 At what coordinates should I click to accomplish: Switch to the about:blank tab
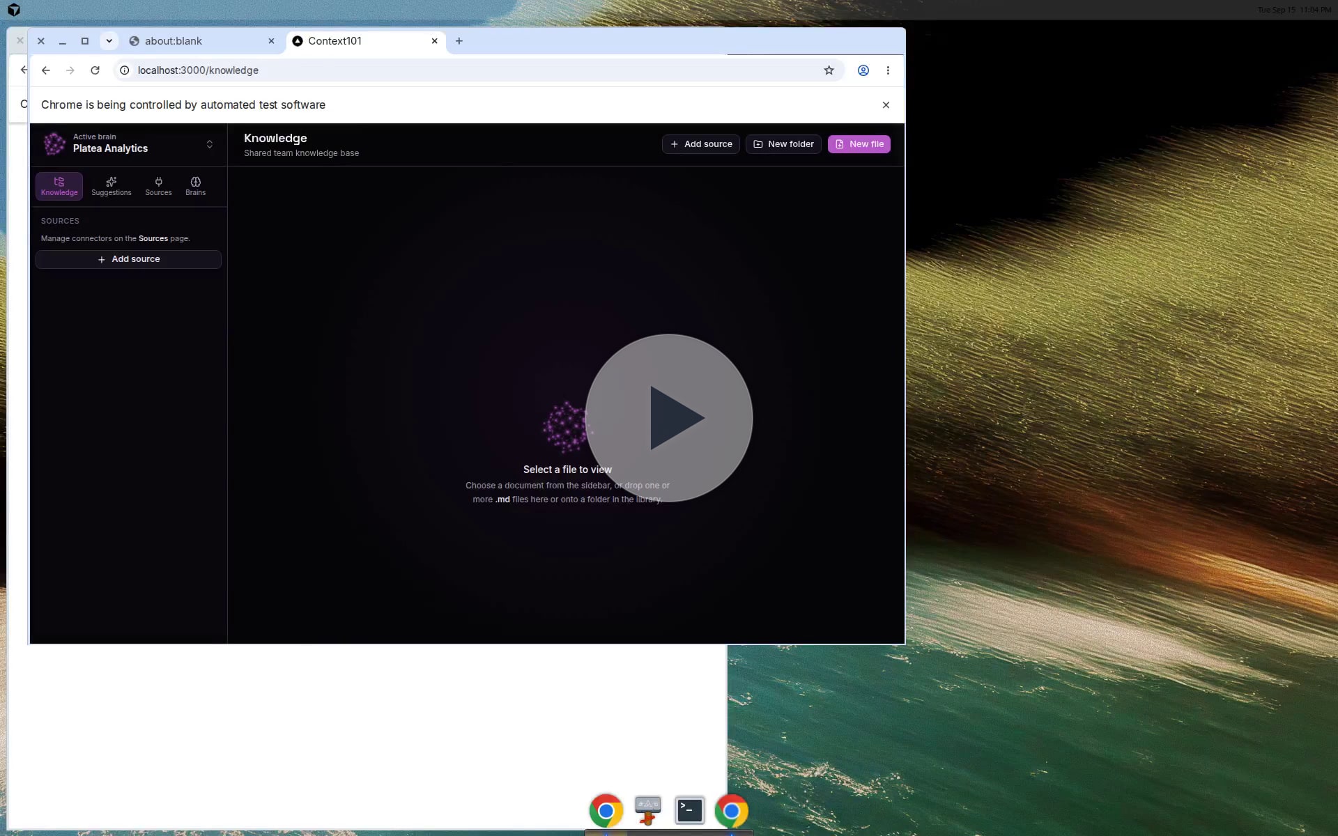202,41
